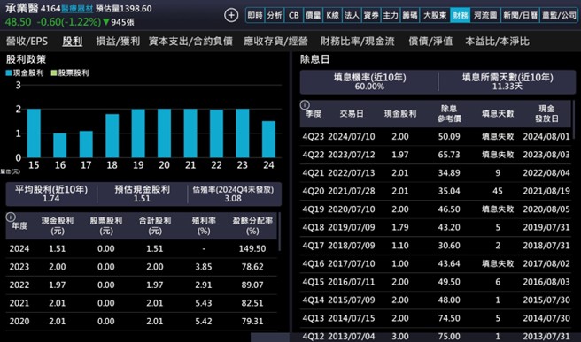This screenshot has height=342, width=581.
Task: Open the K線 chart tab
Action: [332, 16]
